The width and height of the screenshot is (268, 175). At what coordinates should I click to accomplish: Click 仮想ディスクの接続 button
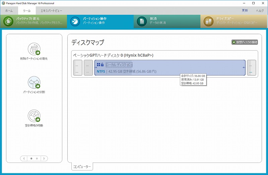(245, 42)
